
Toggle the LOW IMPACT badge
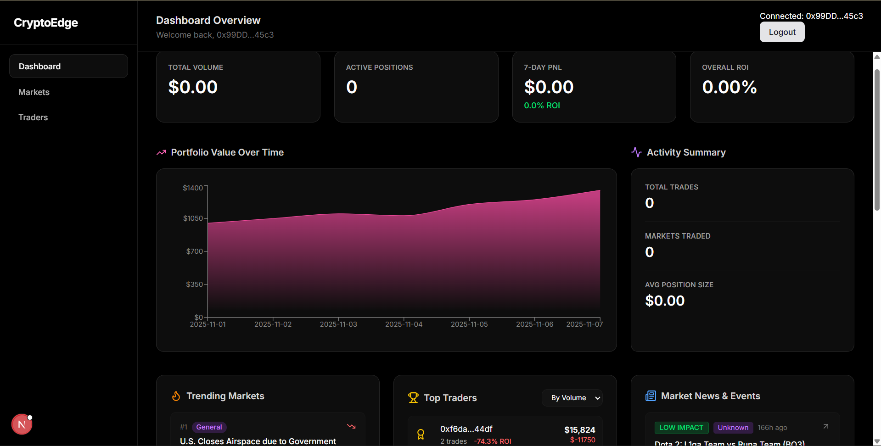(681, 427)
